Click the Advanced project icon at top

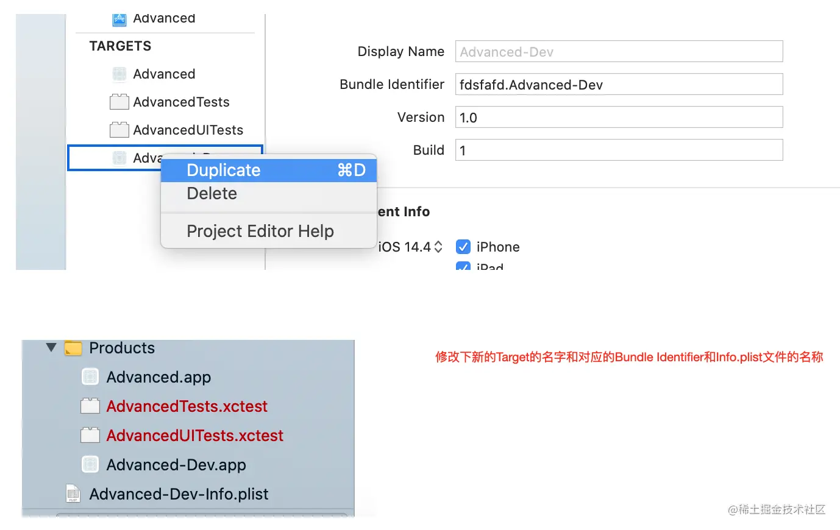(119, 19)
